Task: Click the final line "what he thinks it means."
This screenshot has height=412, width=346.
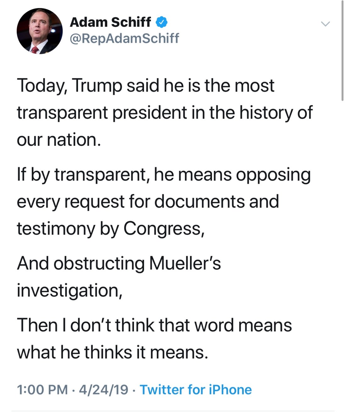Action: point(112,352)
